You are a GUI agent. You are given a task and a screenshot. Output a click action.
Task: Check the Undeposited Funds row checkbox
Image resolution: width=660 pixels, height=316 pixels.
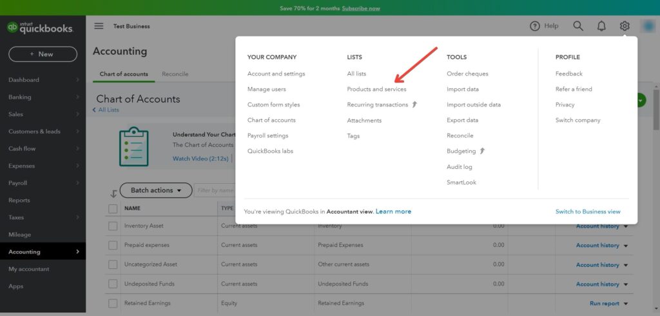click(113, 284)
